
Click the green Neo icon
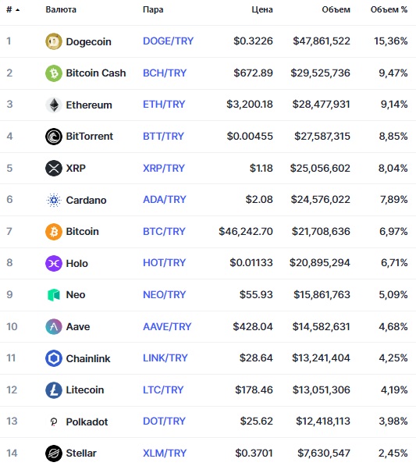click(54, 295)
